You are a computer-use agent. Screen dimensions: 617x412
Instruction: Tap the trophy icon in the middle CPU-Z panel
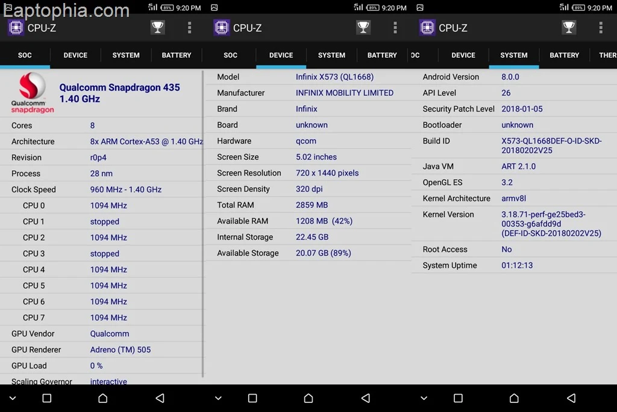363,28
